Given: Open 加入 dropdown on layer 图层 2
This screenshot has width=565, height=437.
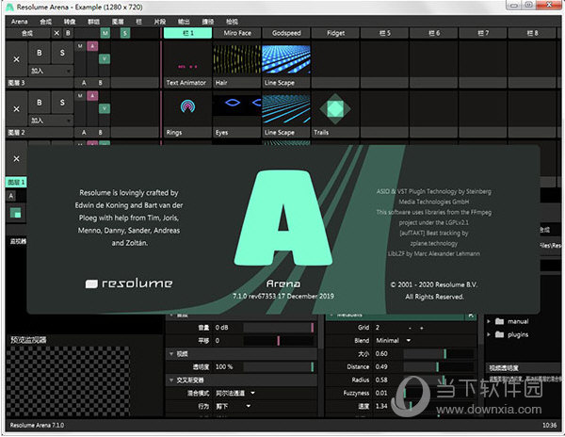Looking at the screenshot, I should (51, 121).
